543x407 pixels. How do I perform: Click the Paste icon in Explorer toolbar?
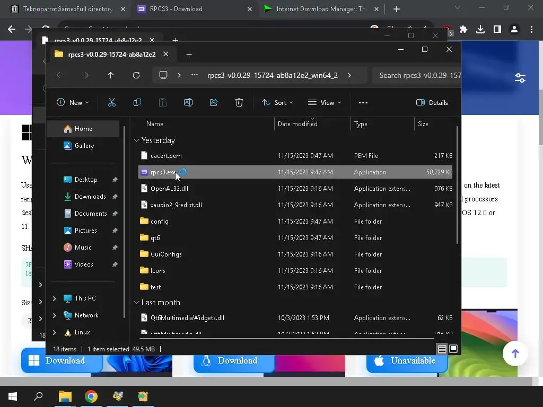click(x=162, y=102)
